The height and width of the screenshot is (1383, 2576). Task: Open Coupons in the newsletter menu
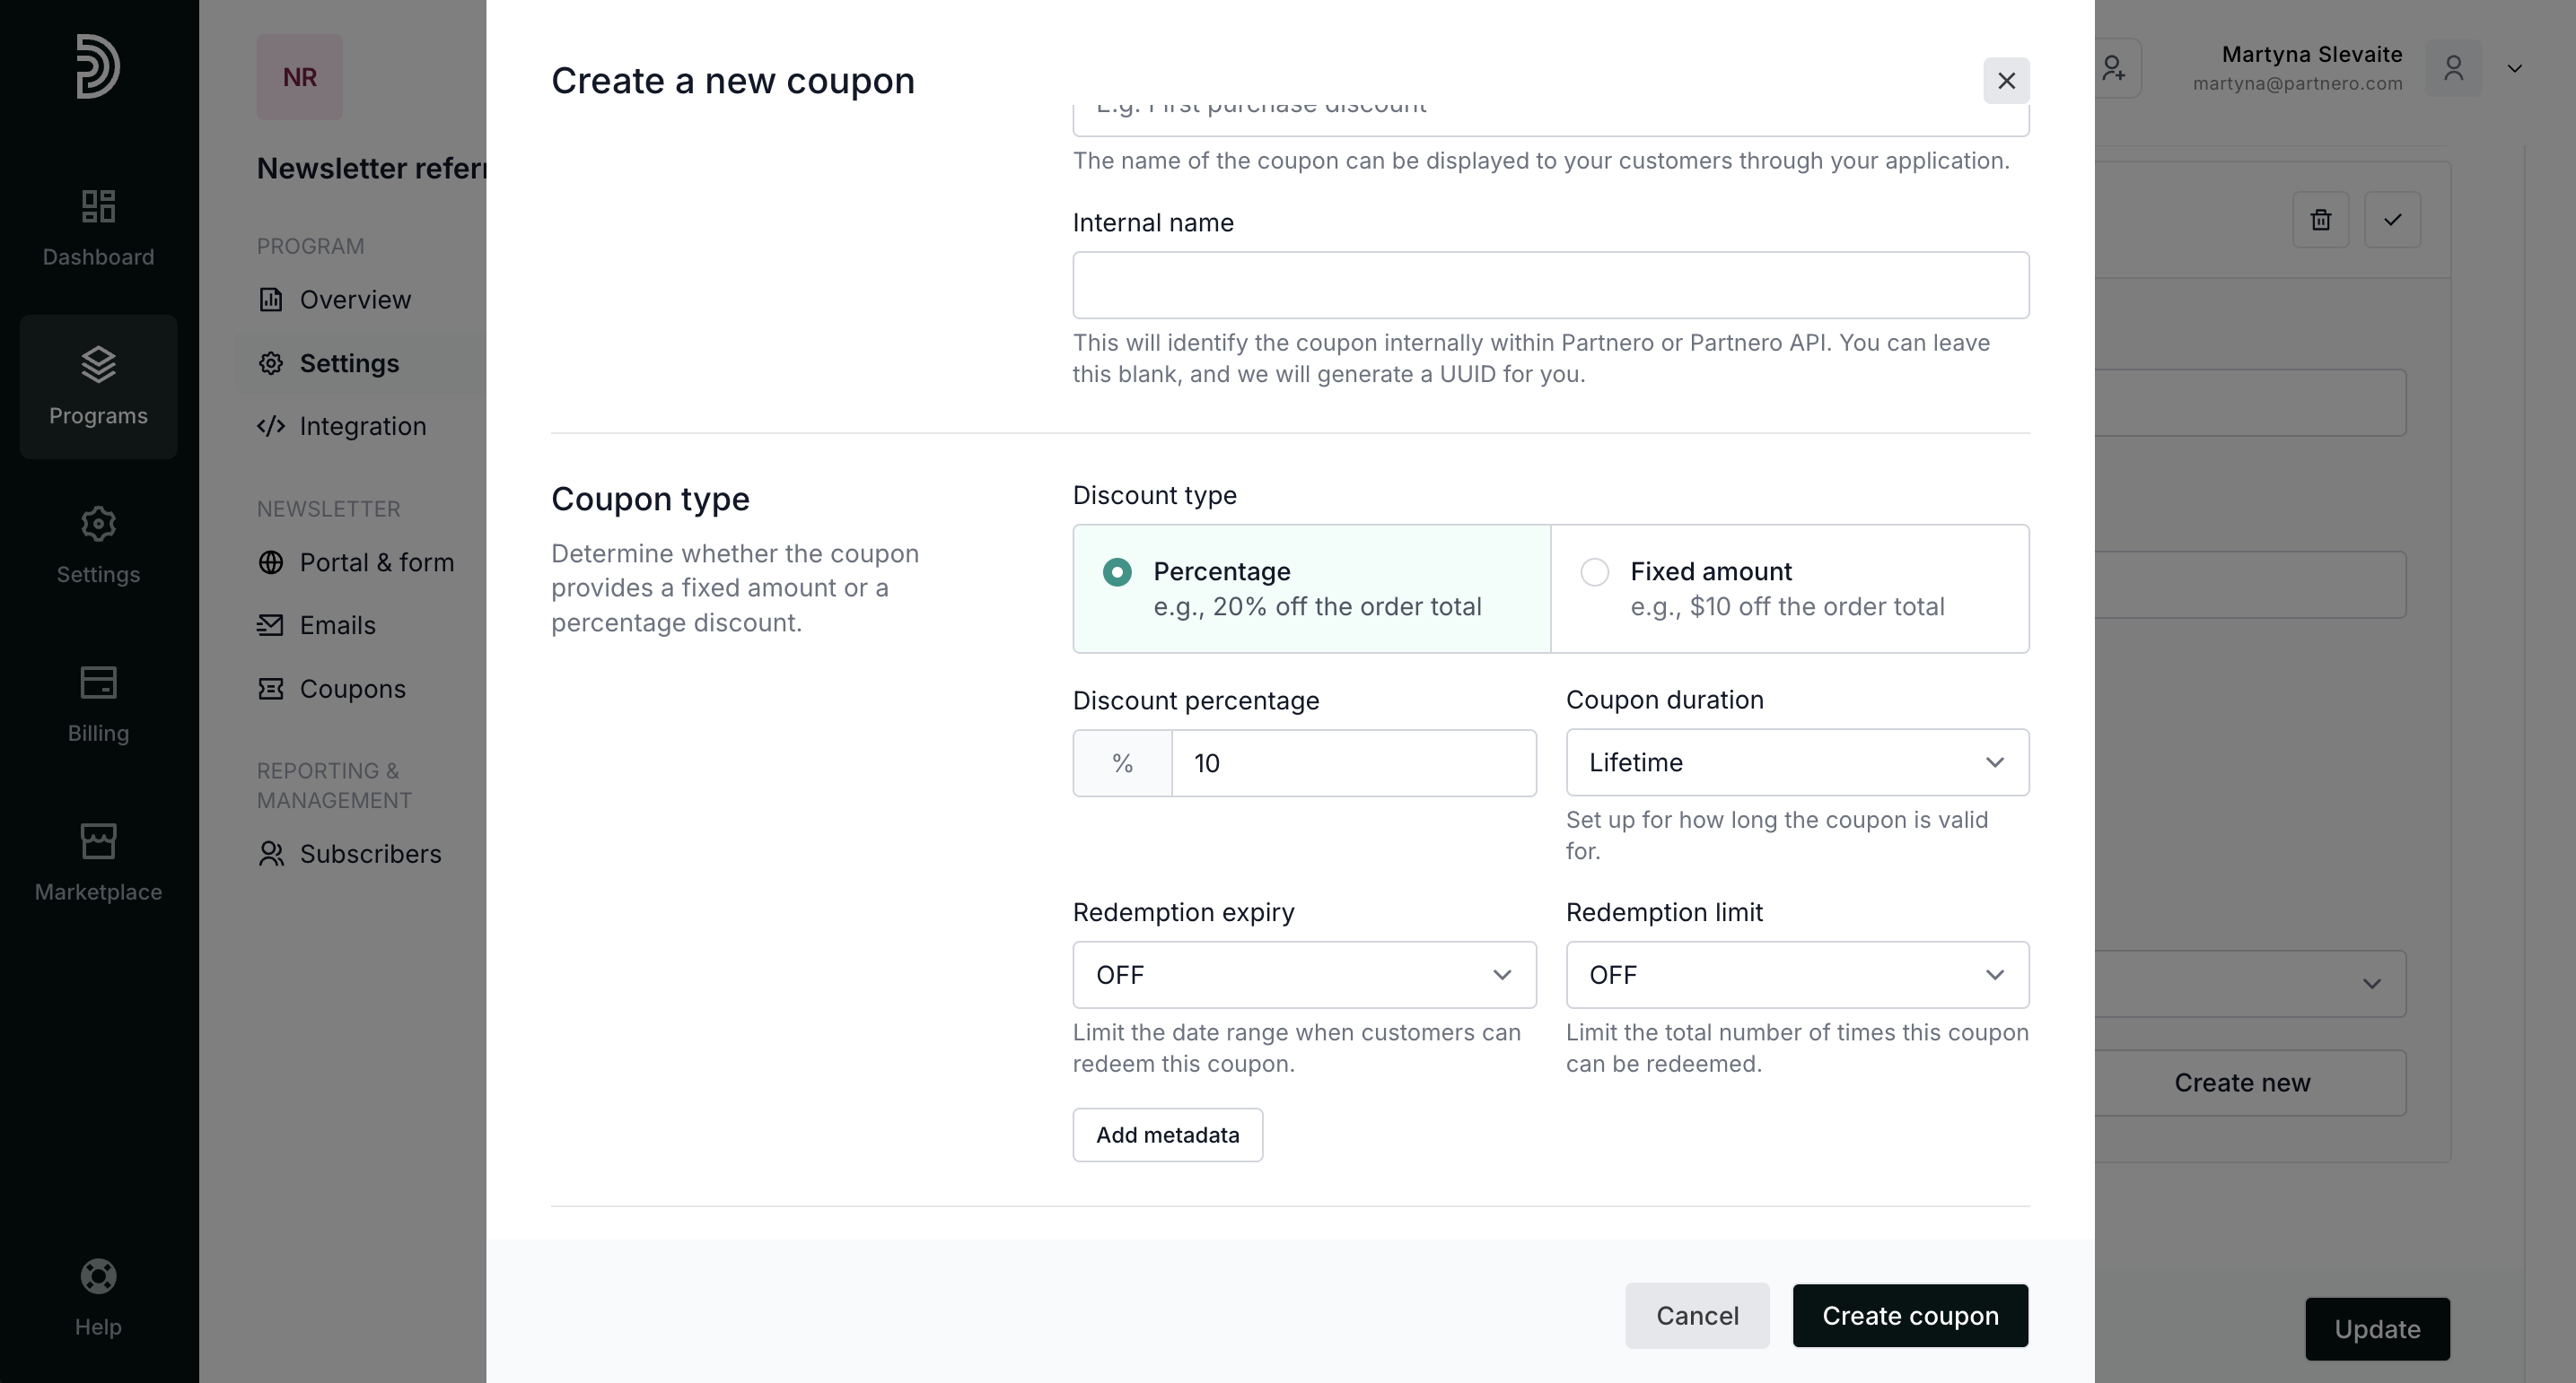(x=352, y=690)
